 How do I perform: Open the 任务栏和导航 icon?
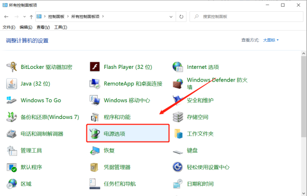(x=95, y=184)
